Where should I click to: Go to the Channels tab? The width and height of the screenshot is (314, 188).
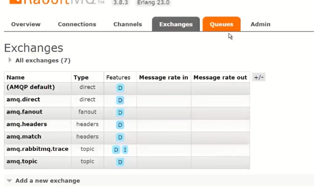click(x=128, y=24)
